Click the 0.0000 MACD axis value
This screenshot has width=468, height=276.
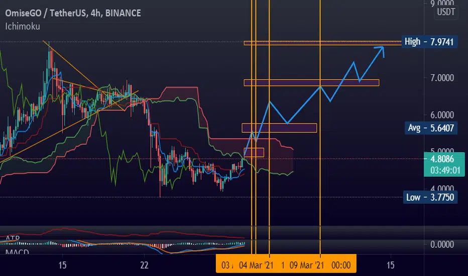click(442, 245)
